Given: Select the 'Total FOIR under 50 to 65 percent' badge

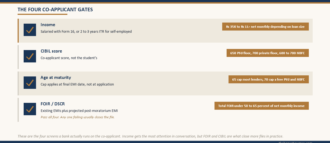Looking at the screenshot, I should 262,106.
